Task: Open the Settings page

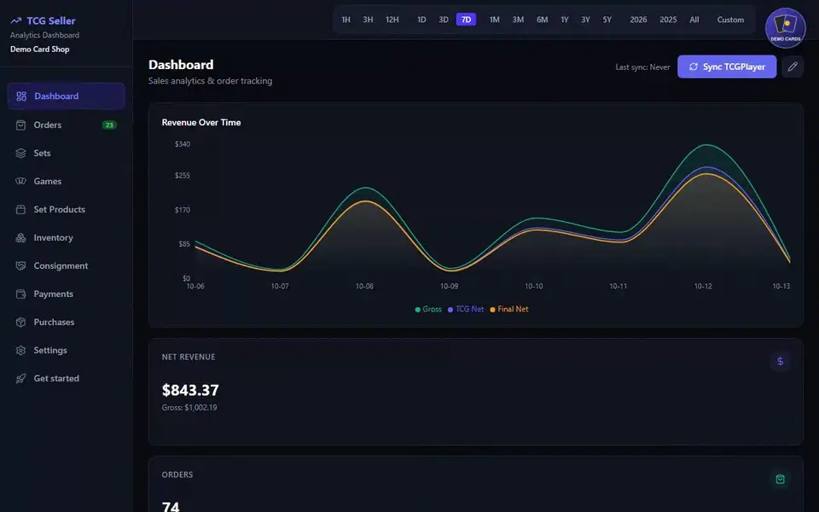Action: [x=66, y=351]
